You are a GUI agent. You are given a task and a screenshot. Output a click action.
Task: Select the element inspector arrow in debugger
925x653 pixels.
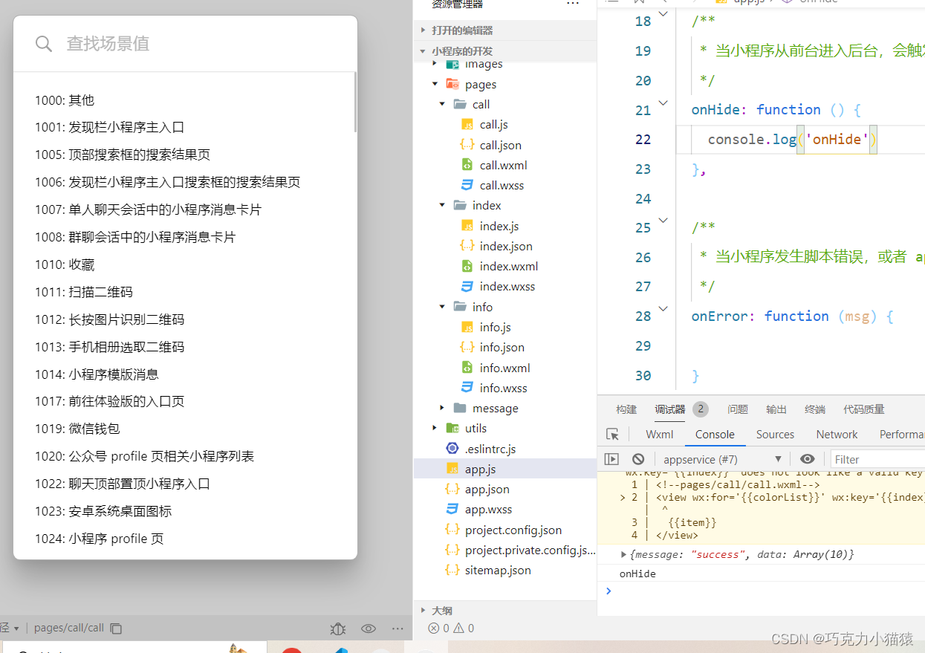[611, 434]
